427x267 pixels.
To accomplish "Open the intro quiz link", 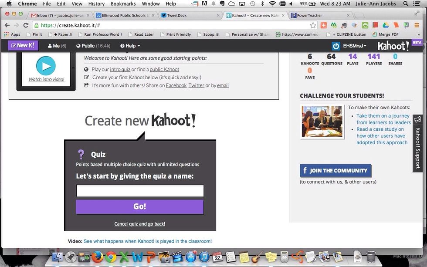I will pos(120,69).
